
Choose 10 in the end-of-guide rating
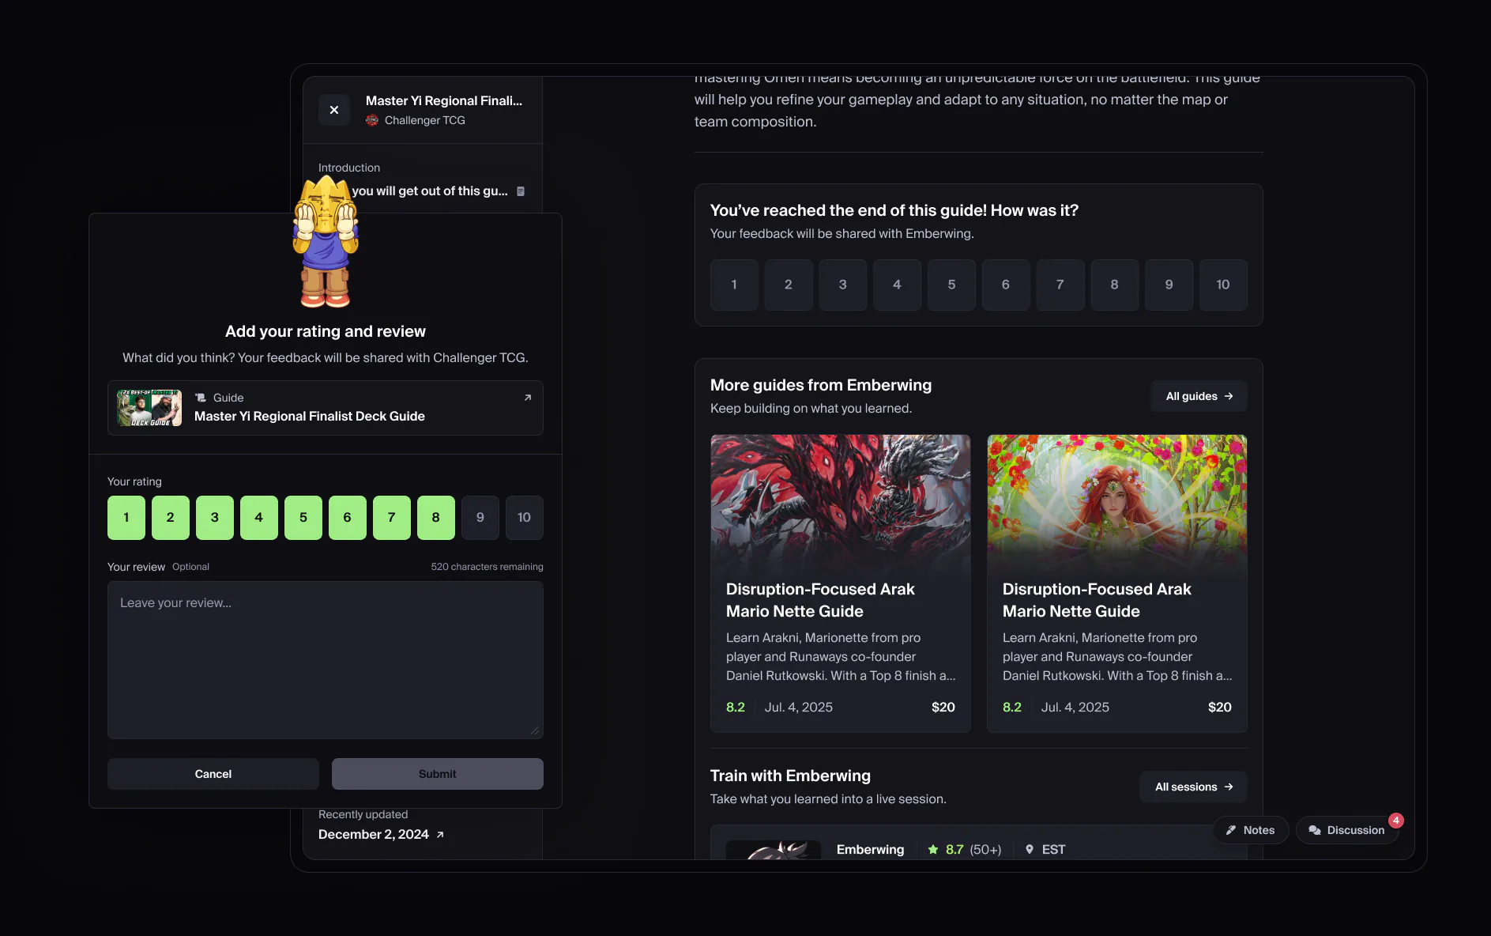1223,285
